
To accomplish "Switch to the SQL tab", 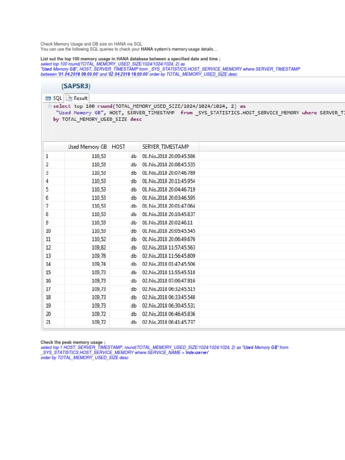I will click(x=53, y=98).
